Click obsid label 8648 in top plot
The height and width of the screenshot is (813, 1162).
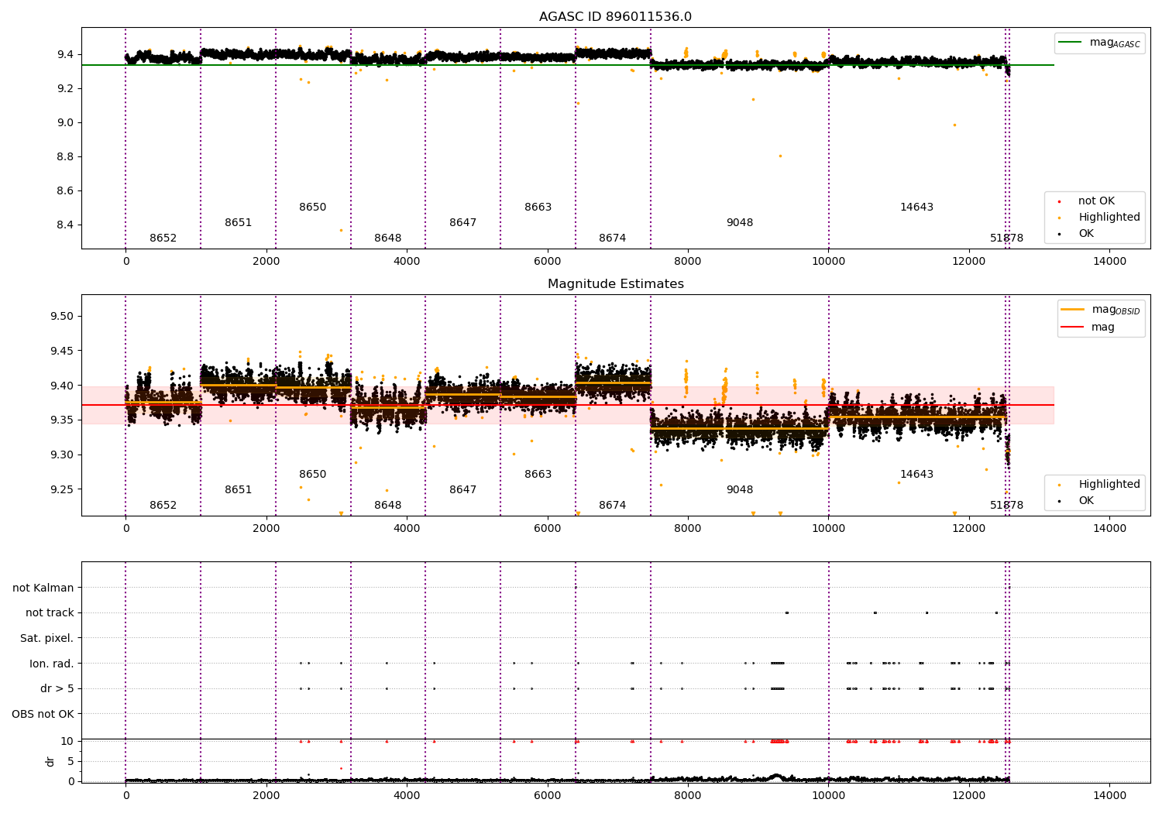click(x=388, y=238)
